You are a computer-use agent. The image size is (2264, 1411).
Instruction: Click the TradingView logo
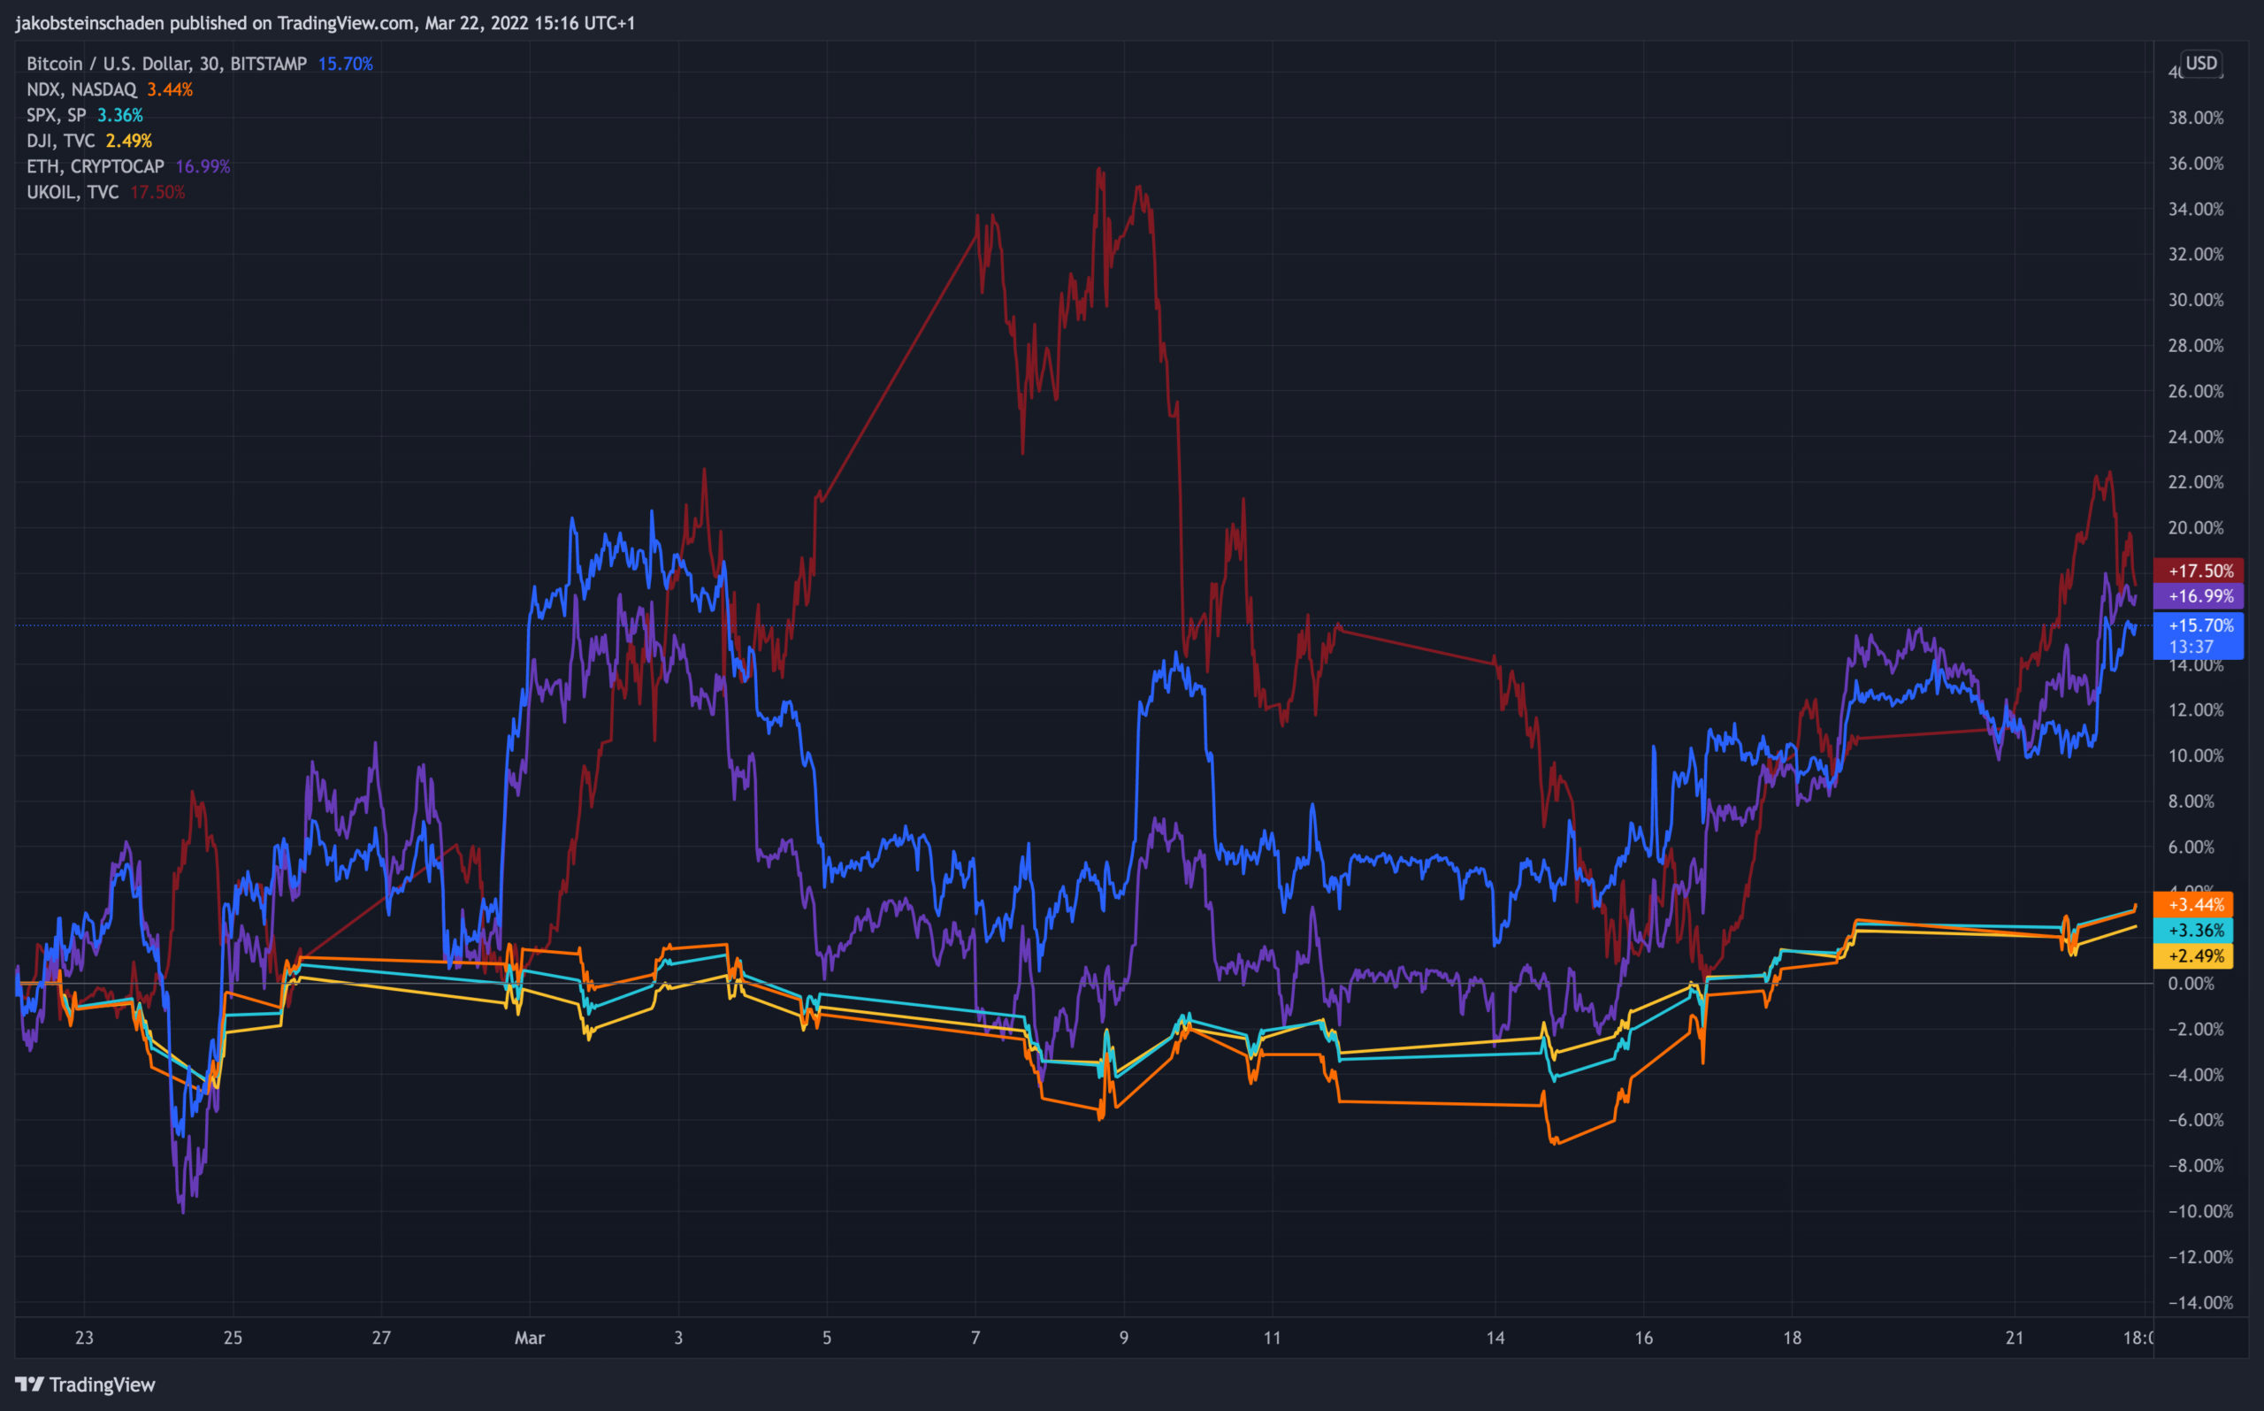[x=85, y=1384]
